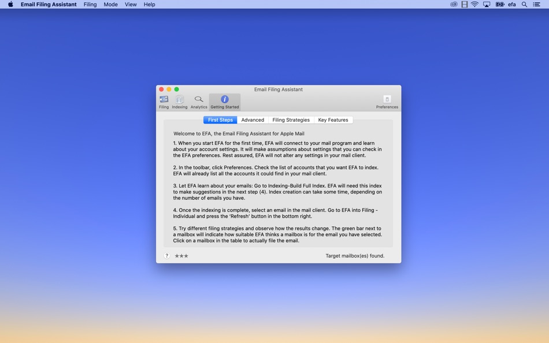Screen dimensions: 549x343
Task: Minimize the window with the yellow button
Action: [x=169, y=90]
